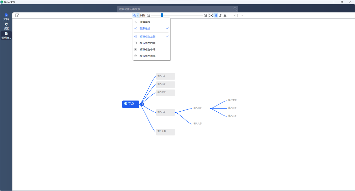Image resolution: width=355 pixels, height=191 pixels.
Task: Open the 设置 settings gear in sidebar
Action: pos(6,26)
